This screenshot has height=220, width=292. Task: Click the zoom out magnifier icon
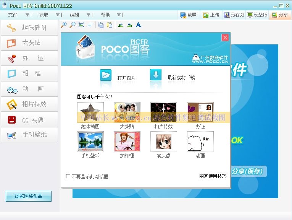[x=73, y=25]
